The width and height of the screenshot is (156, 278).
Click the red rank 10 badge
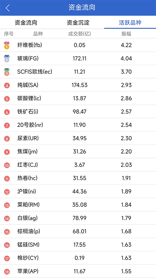(7, 165)
